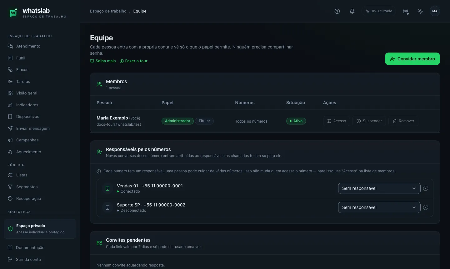The height and width of the screenshot is (269, 450).
Task: Open Fluxos from the sidebar
Action: click(x=22, y=70)
